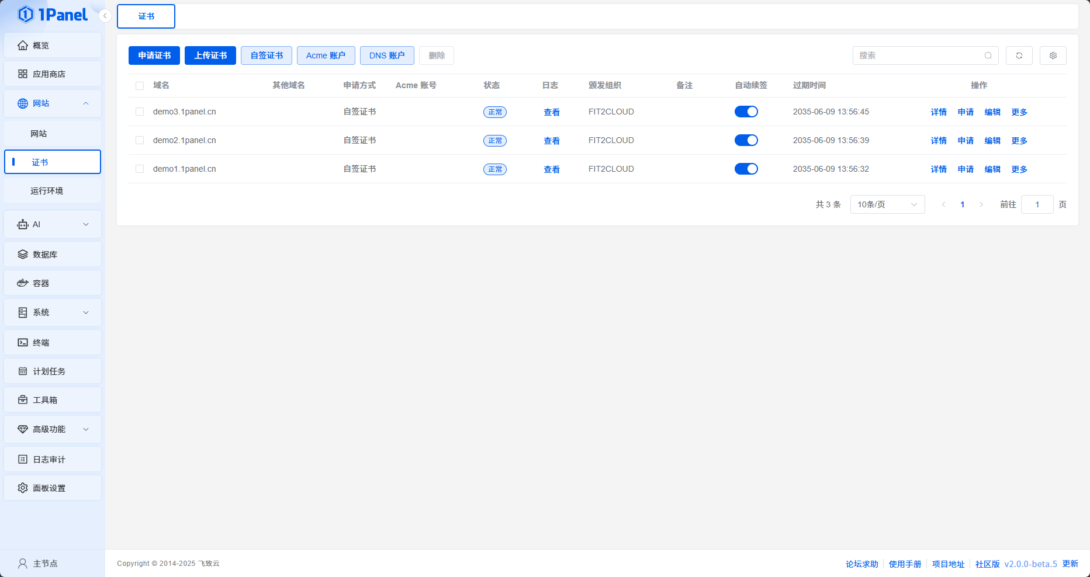Click the 申请证书 button
The image size is (1090, 577).
[154, 55]
